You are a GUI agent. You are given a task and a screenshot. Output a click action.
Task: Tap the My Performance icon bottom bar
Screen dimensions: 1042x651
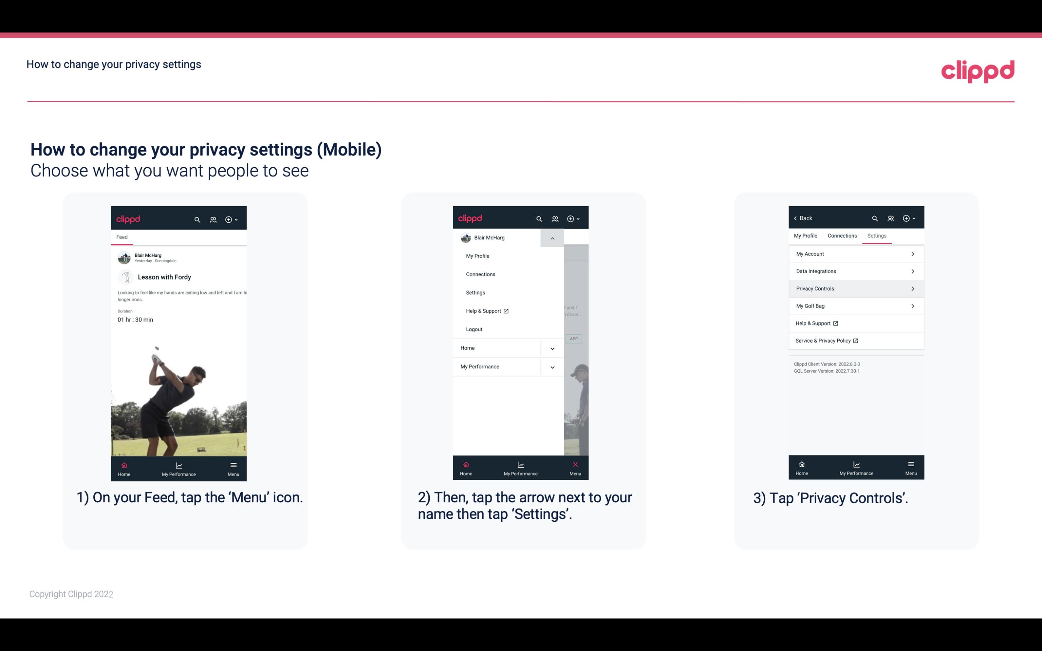point(179,468)
